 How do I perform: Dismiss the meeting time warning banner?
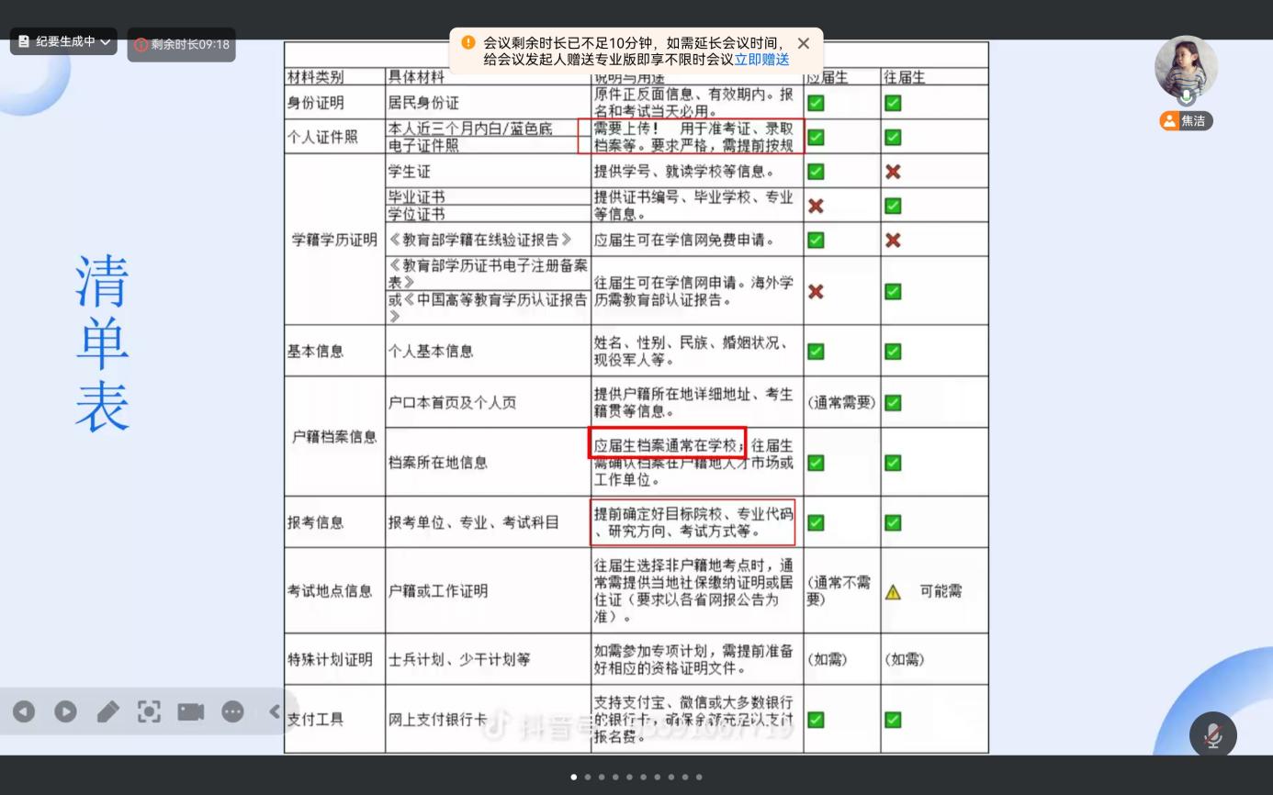point(804,43)
